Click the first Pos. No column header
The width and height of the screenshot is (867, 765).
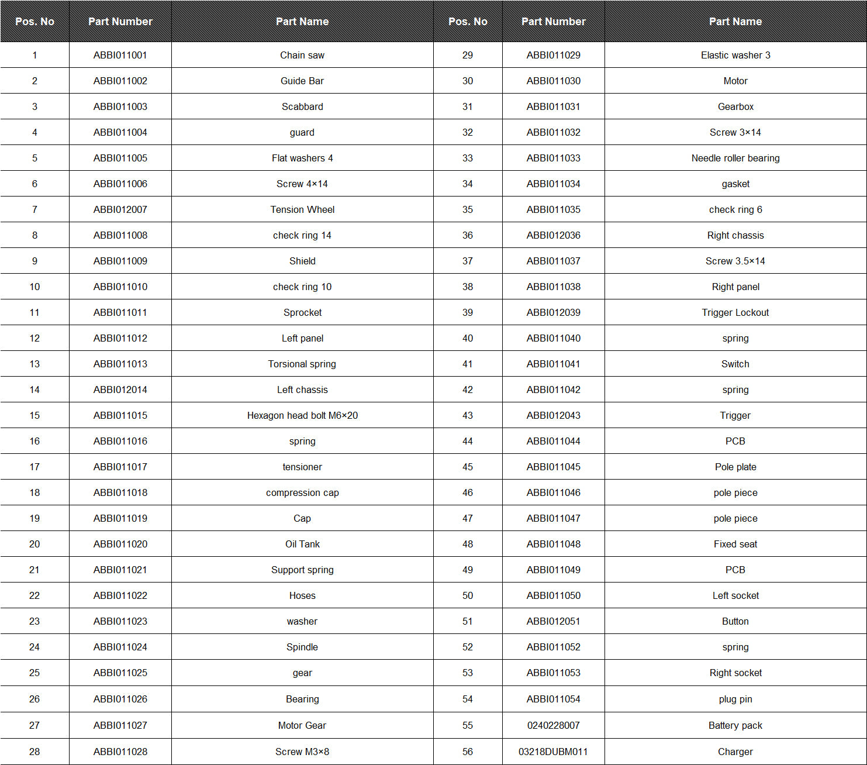pyautogui.click(x=34, y=22)
